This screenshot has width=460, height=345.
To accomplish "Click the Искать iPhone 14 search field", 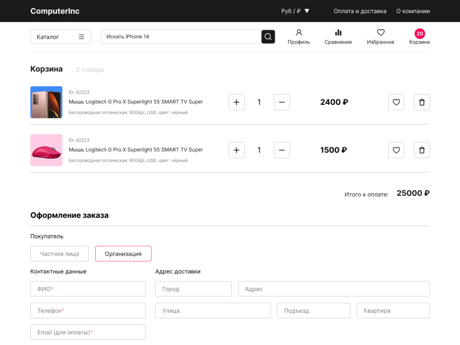I will (x=181, y=37).
